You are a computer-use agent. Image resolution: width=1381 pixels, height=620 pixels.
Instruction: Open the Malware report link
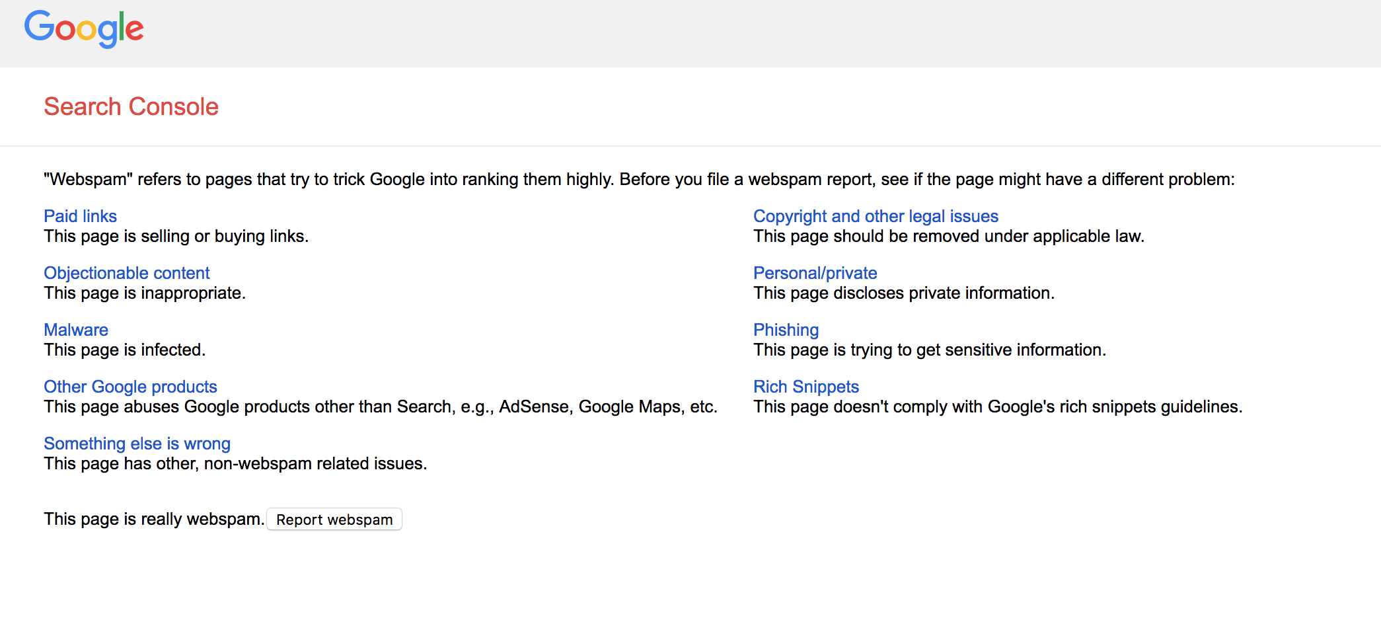click(76, 330)
